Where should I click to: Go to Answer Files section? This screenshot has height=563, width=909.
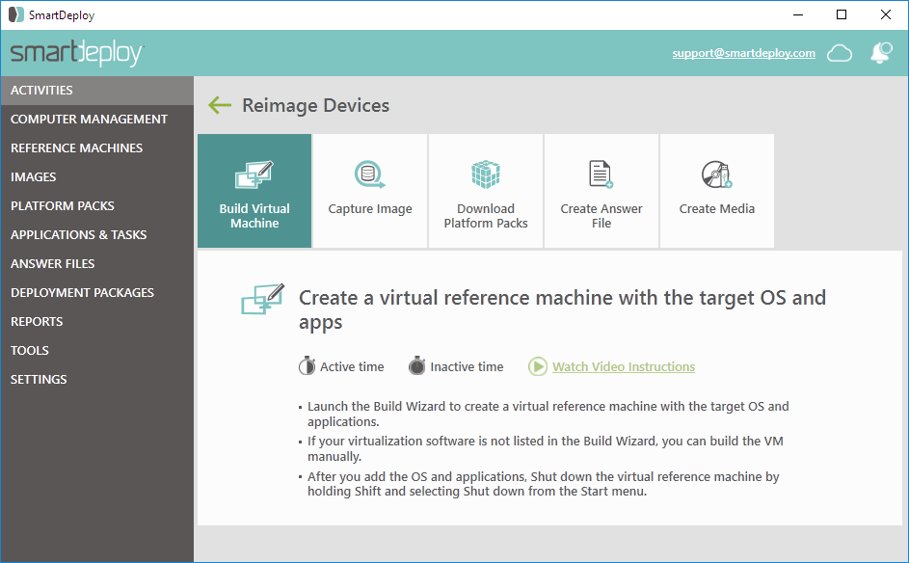tap(96, 264)
